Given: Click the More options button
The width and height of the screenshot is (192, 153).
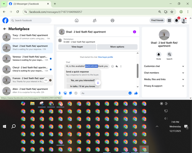Looking at the screenshot, I should (117, 47).
